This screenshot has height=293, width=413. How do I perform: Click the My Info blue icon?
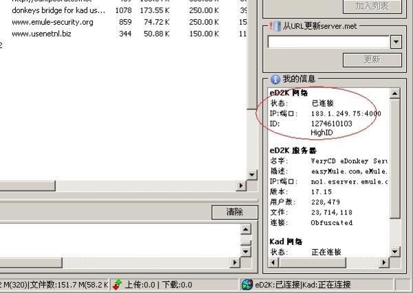click(275, 79)
